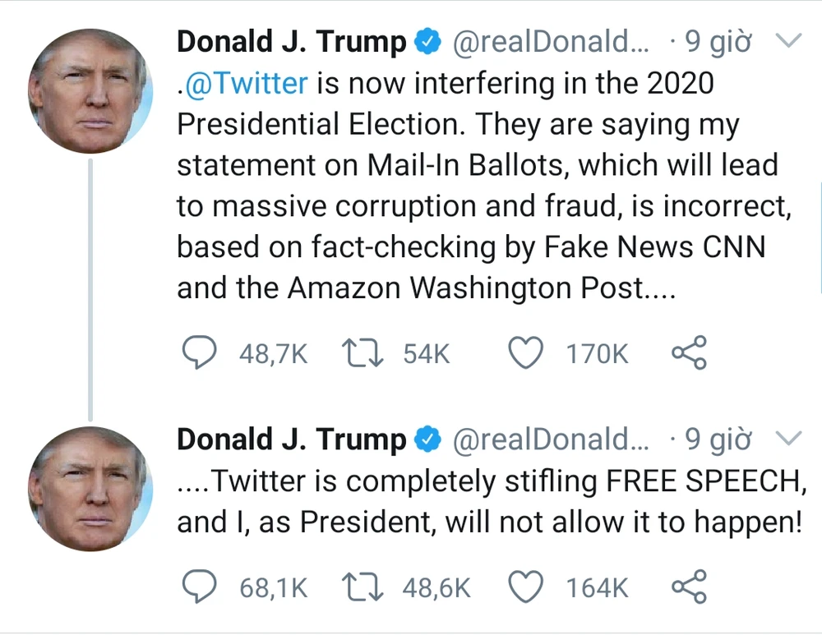Share the first tweet via share icon
The image size is (822, 635).
(x=689, y=354)
